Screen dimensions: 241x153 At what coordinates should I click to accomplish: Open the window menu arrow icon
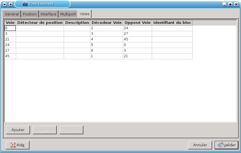coord(5,4)
